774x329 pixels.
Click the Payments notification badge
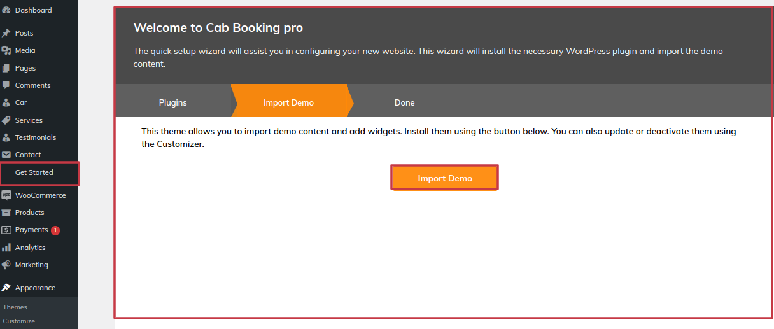point(55,230)
